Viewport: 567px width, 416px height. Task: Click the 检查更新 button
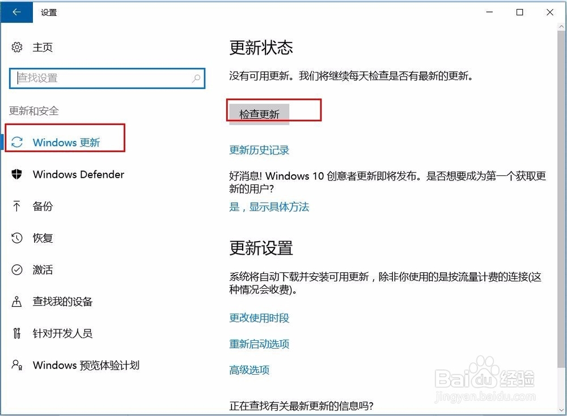(x=259, y=114)
